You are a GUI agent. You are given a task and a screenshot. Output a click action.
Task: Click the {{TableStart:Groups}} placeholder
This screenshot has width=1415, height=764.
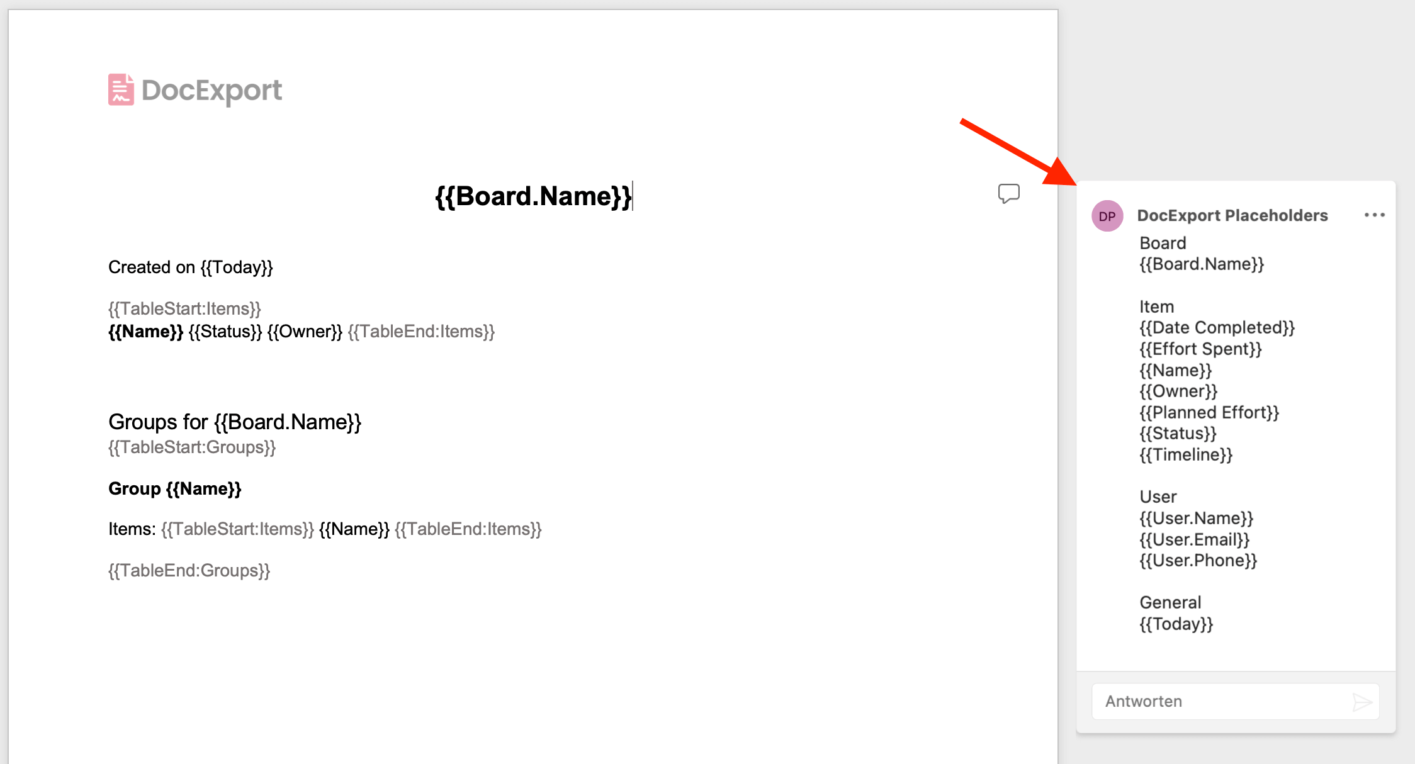[x=192, y=447]
